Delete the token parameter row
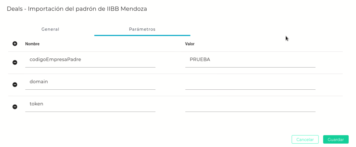 (15, 107)
